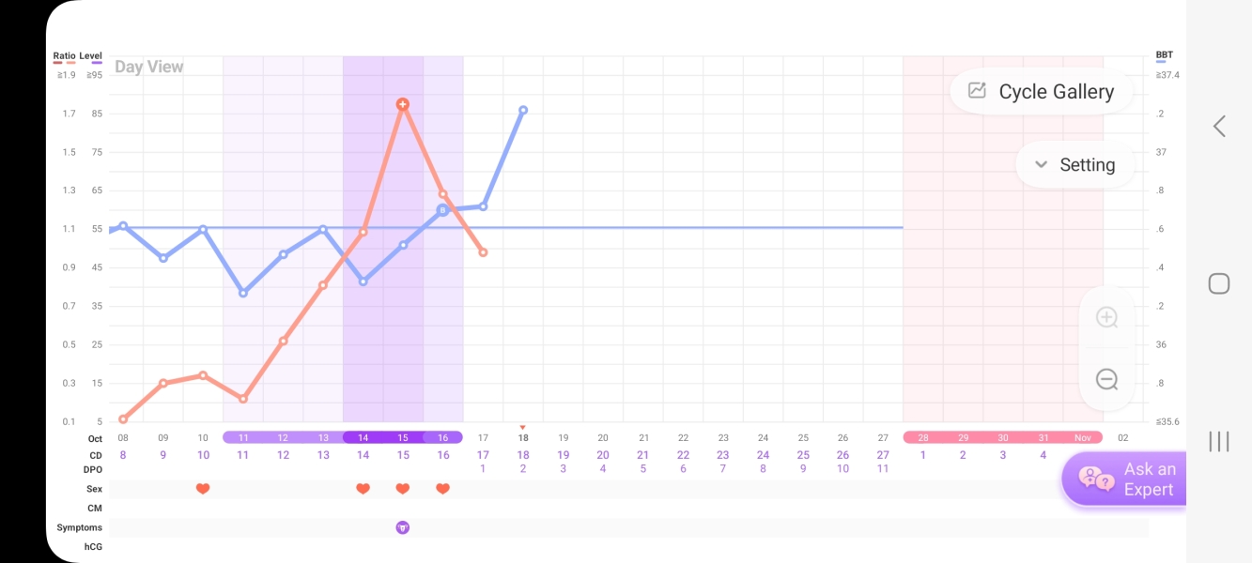
Task: Tap the sex heart icon on CD 14
Action: 363,489
